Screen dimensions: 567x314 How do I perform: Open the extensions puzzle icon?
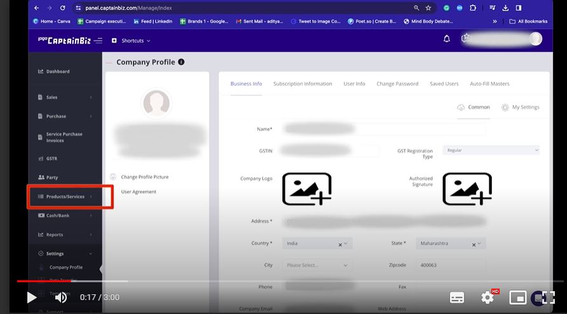coord(473,8)
